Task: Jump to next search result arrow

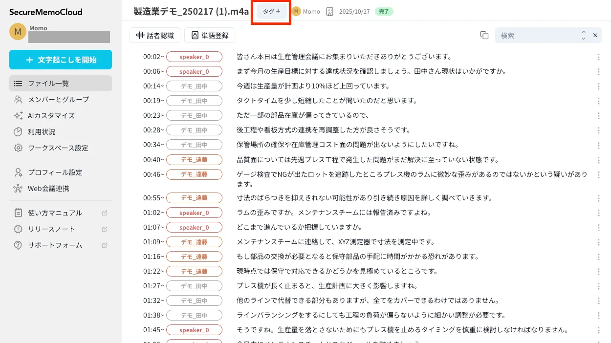Action: point(583,38)
